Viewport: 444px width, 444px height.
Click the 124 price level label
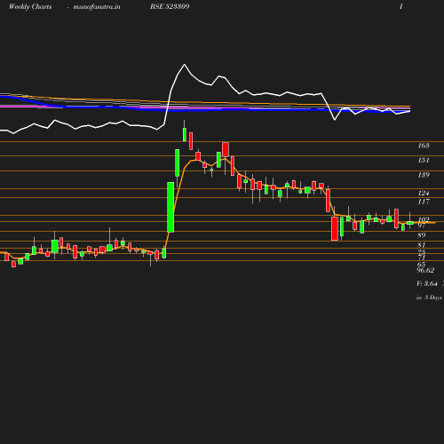424,193
